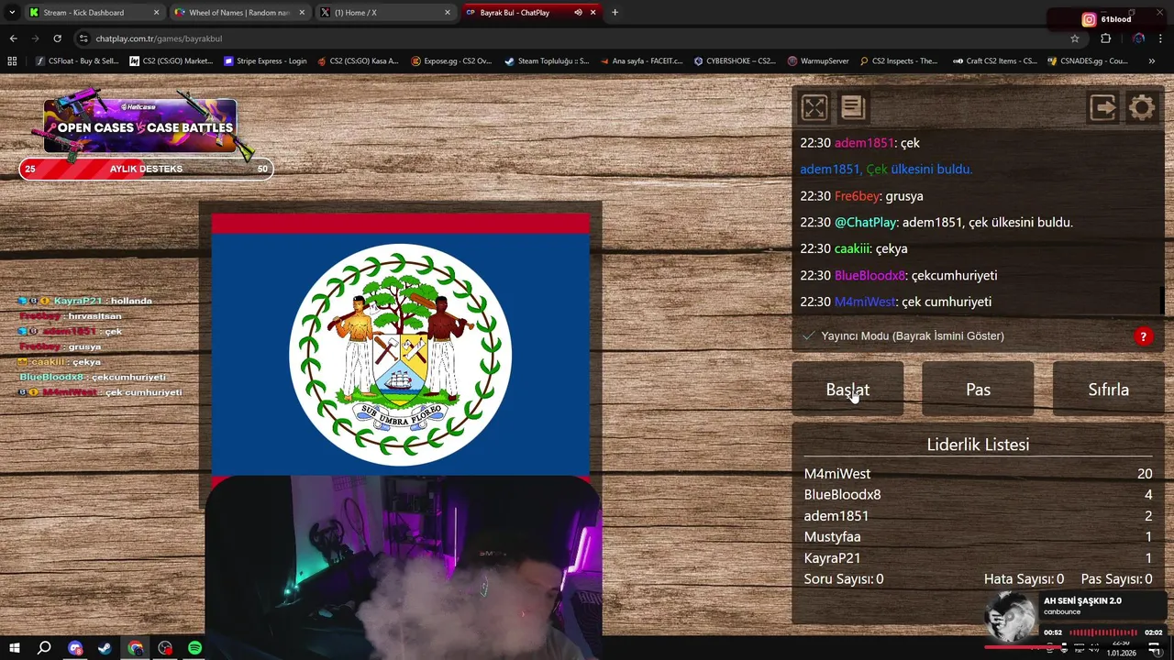Switch to Home / X tab
Screen dimensions: 1174x660
pyautogui.click(x=383, y=13)
